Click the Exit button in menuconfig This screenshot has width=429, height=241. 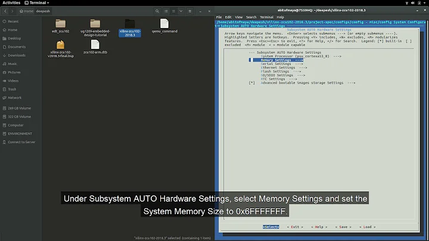[295, 227]
